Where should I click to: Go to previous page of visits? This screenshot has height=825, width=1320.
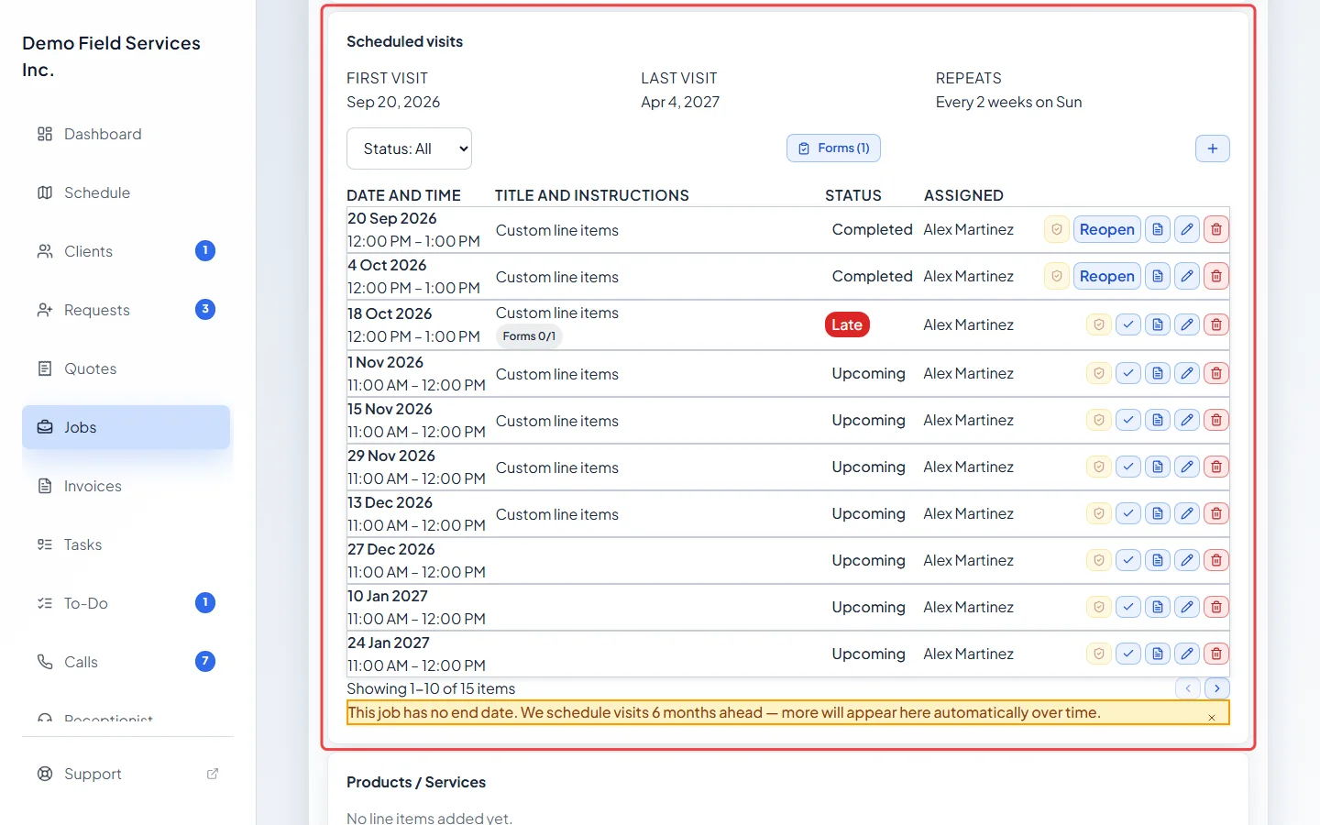[x=1188, y=688]
